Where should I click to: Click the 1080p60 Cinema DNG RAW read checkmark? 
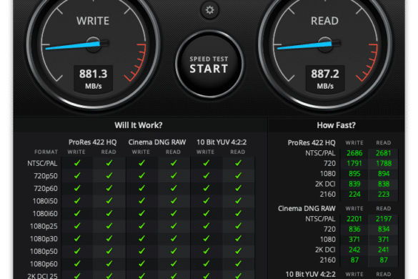(174, 263)
